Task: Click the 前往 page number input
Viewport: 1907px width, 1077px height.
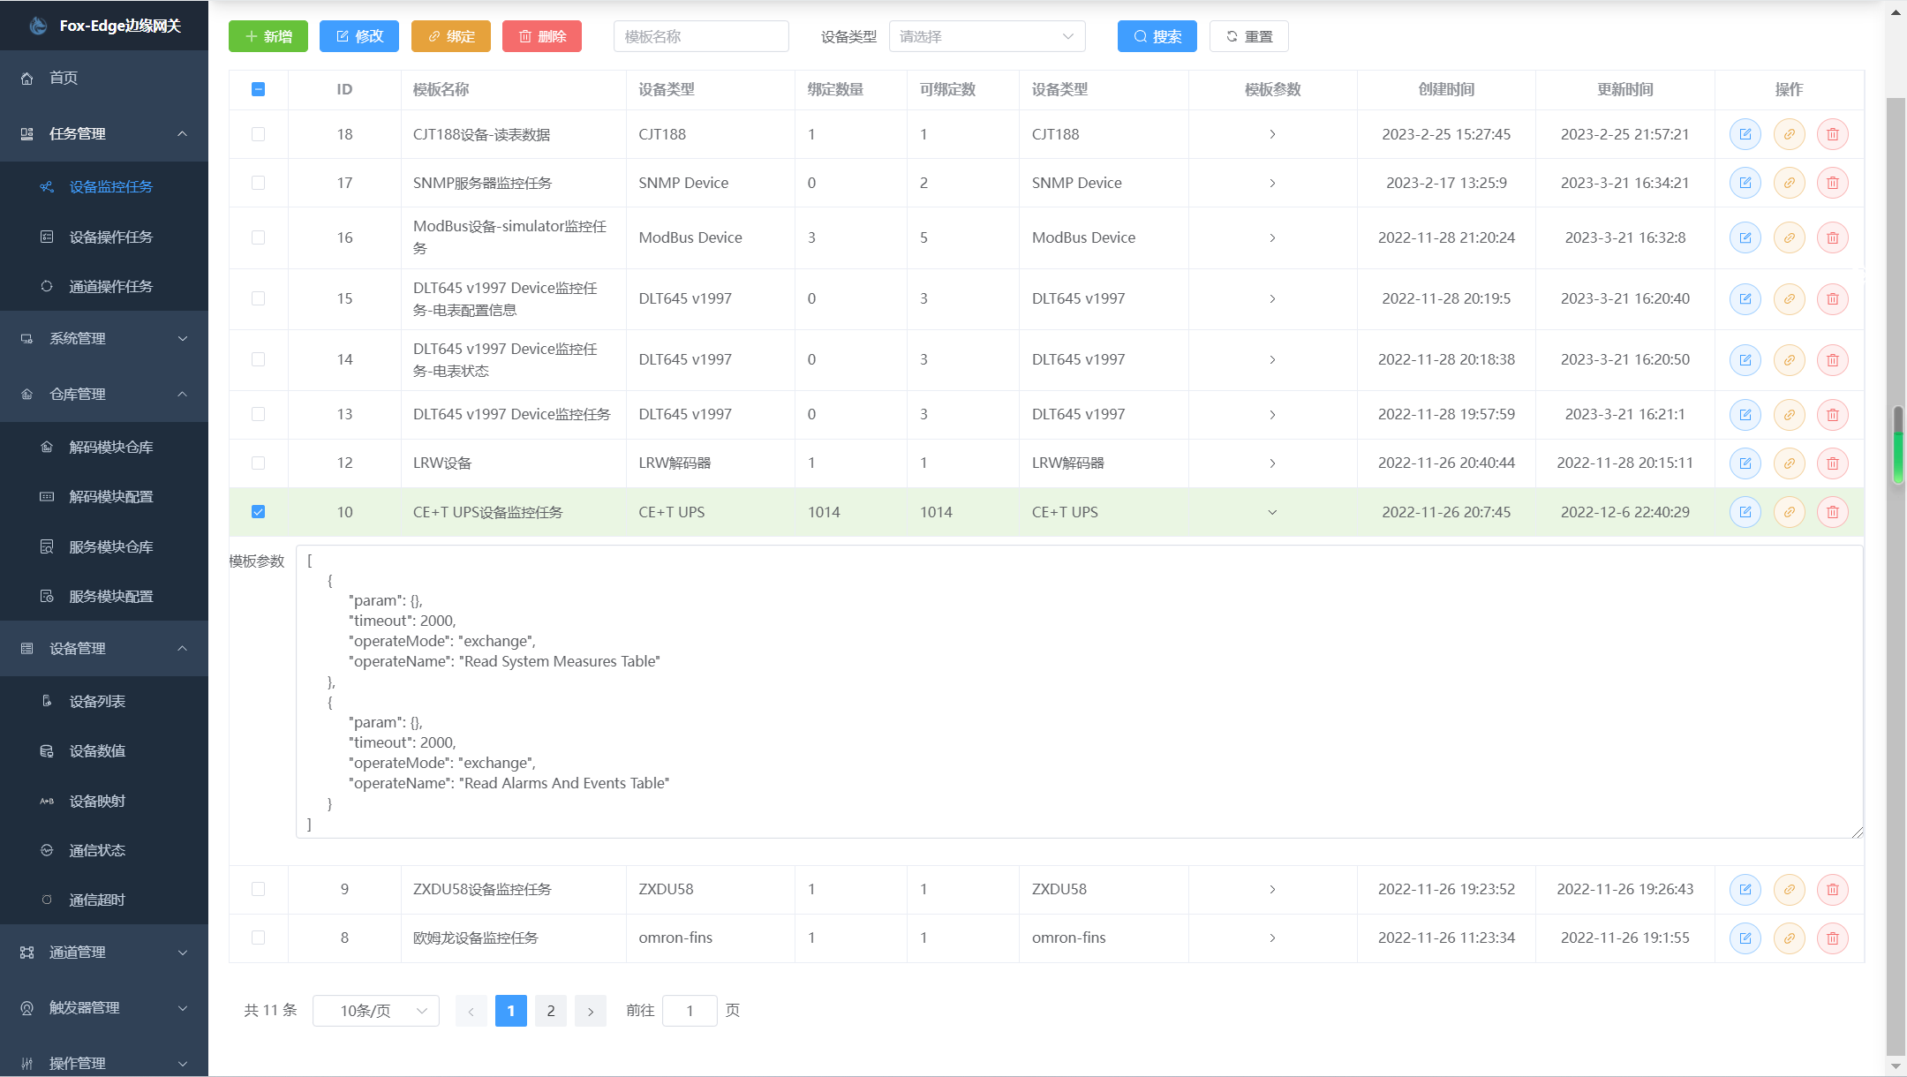Action: tap(690, 1011)
